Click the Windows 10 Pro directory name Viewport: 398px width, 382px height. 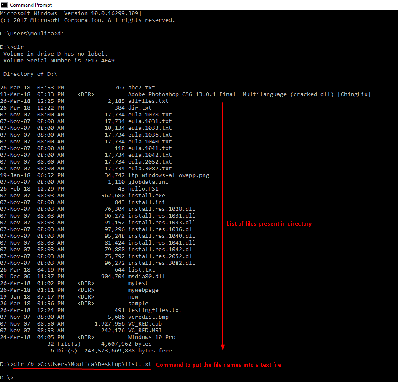(151, 337)
